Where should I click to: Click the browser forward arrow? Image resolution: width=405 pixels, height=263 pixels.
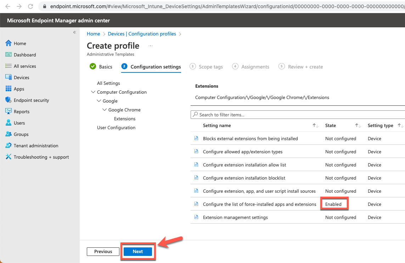[19, 6]
